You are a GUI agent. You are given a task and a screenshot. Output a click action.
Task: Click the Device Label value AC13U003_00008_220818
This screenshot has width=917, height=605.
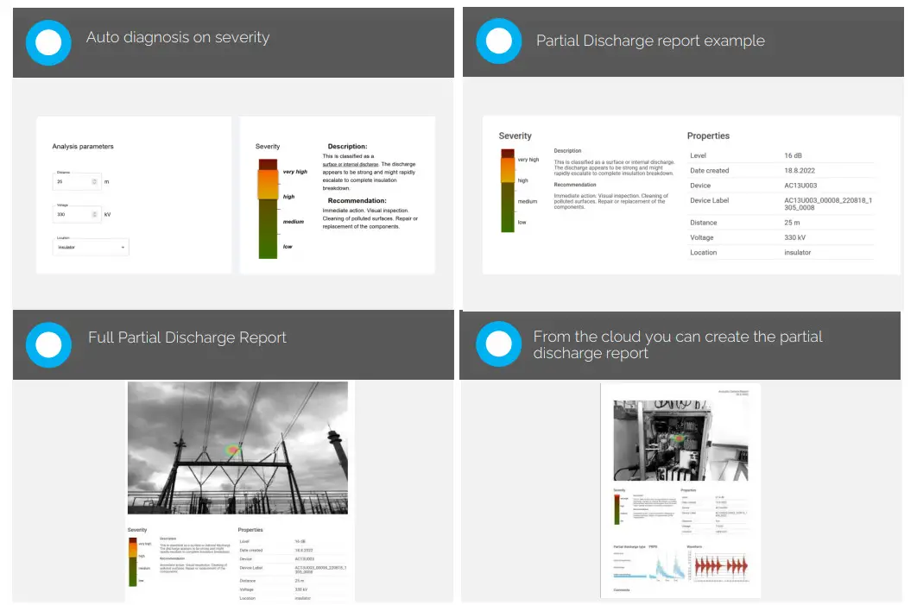pyautogui.click(x=828, y=204)
